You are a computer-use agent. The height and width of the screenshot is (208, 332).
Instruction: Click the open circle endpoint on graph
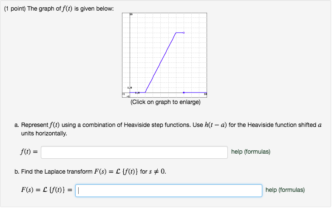(184, 33)
